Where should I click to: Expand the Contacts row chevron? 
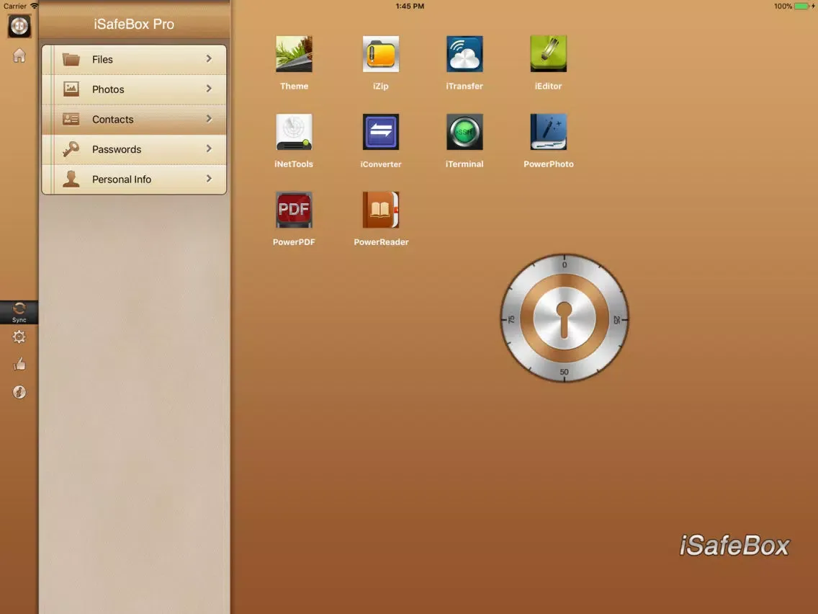tap(209, 118)
